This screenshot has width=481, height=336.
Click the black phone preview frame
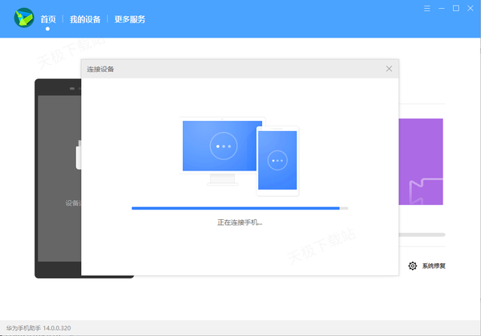(x=58, y=178)
